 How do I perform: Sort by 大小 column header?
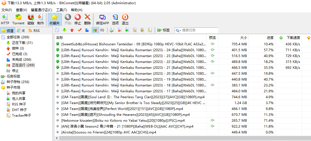(x=243, y=37)
